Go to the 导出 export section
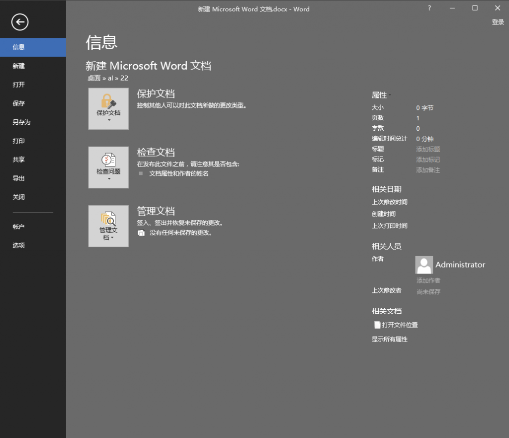Screen dimensions: 509x438 (x=18, y=178)
